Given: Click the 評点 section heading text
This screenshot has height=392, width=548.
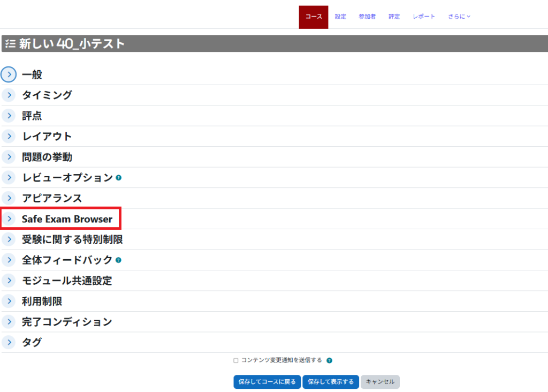Looking at the screenshot, I should tap(32, 116).
